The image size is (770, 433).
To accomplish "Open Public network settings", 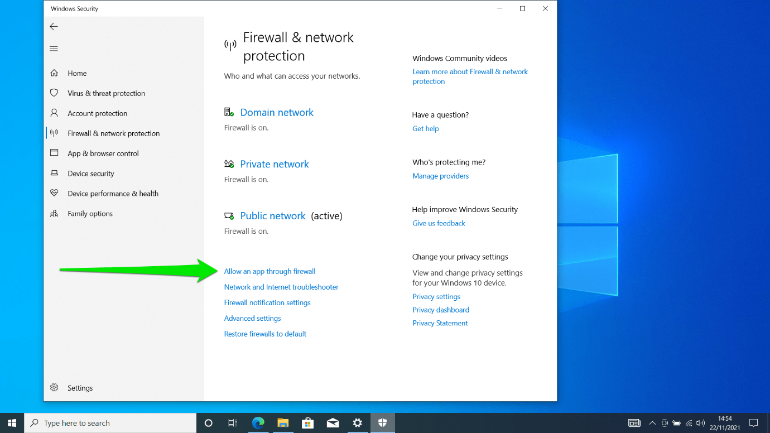I will pos(272,215).
